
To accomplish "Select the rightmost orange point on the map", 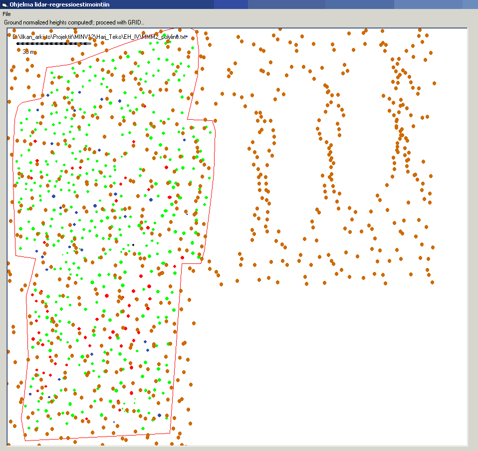I will (435, 83).
